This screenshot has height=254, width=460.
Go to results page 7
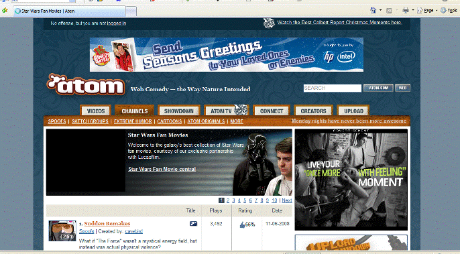[256, 200]
